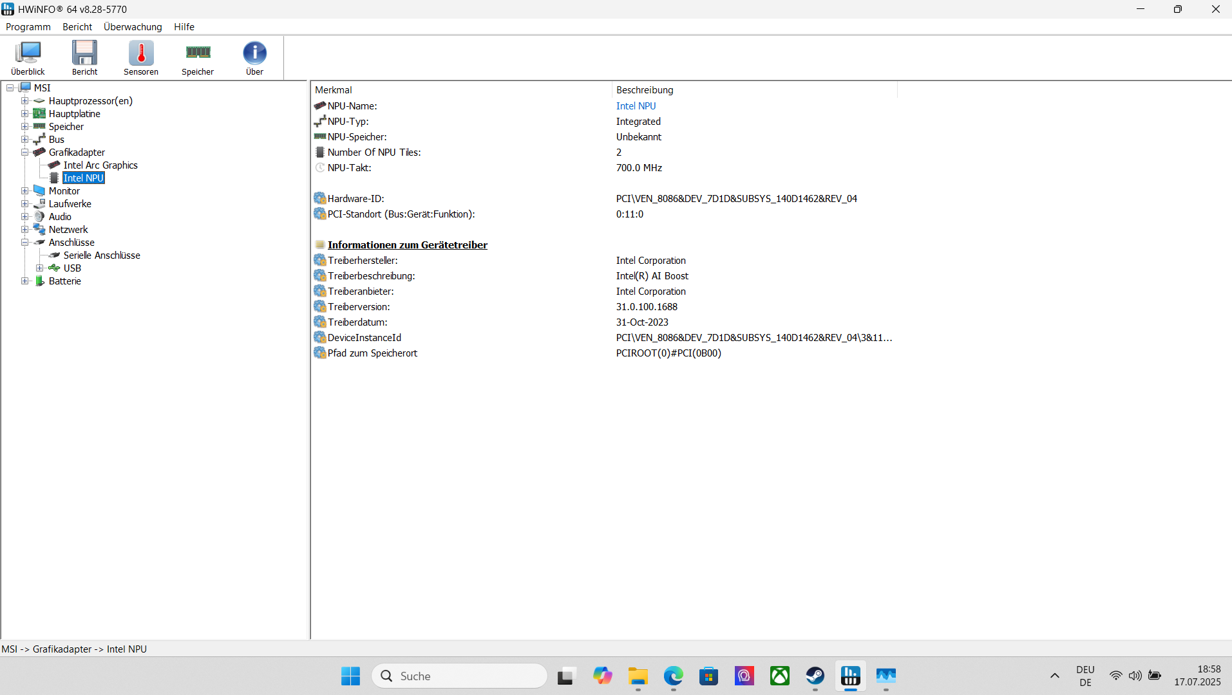Click the Number Of NPU Tiles icon
This screenshot has width=1232, height=695.
pos(320,152)
